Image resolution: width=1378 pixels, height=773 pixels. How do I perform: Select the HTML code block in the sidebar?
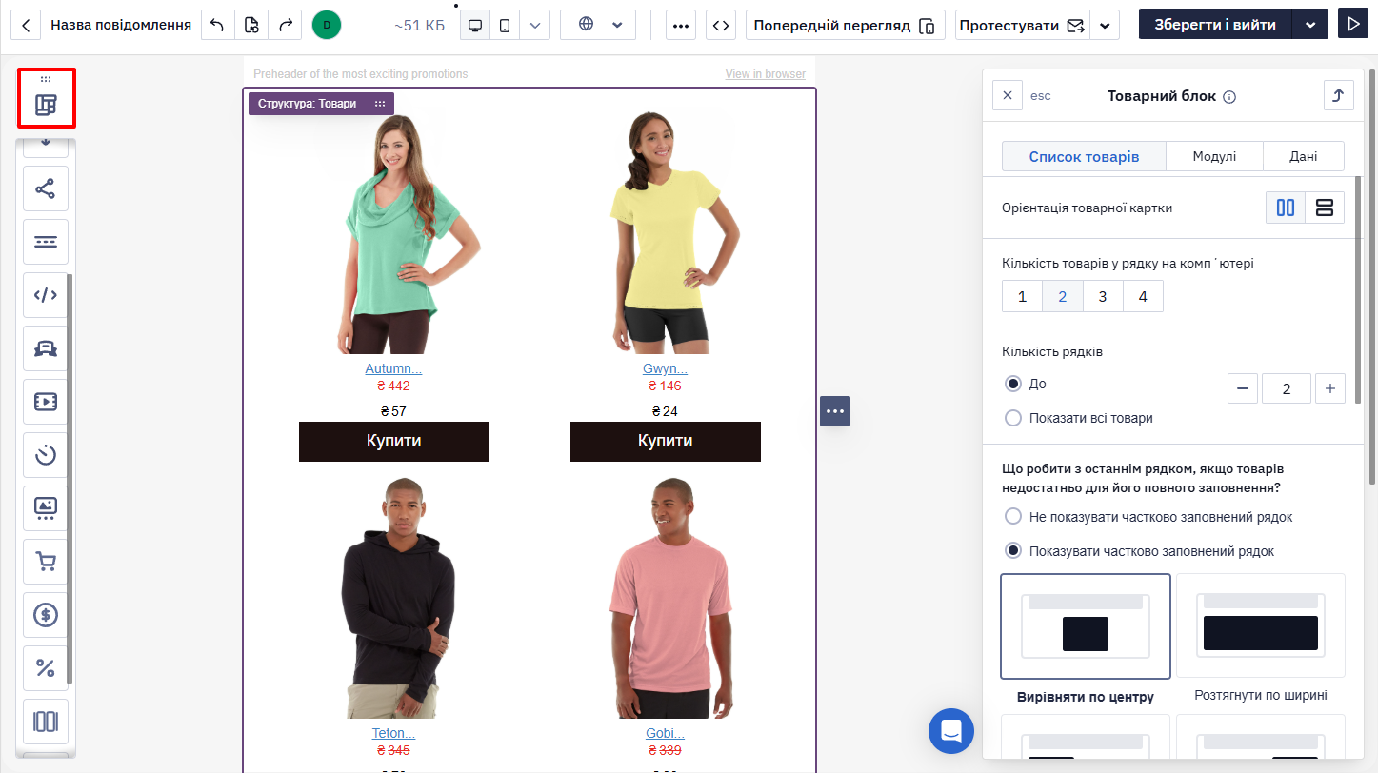46,295
